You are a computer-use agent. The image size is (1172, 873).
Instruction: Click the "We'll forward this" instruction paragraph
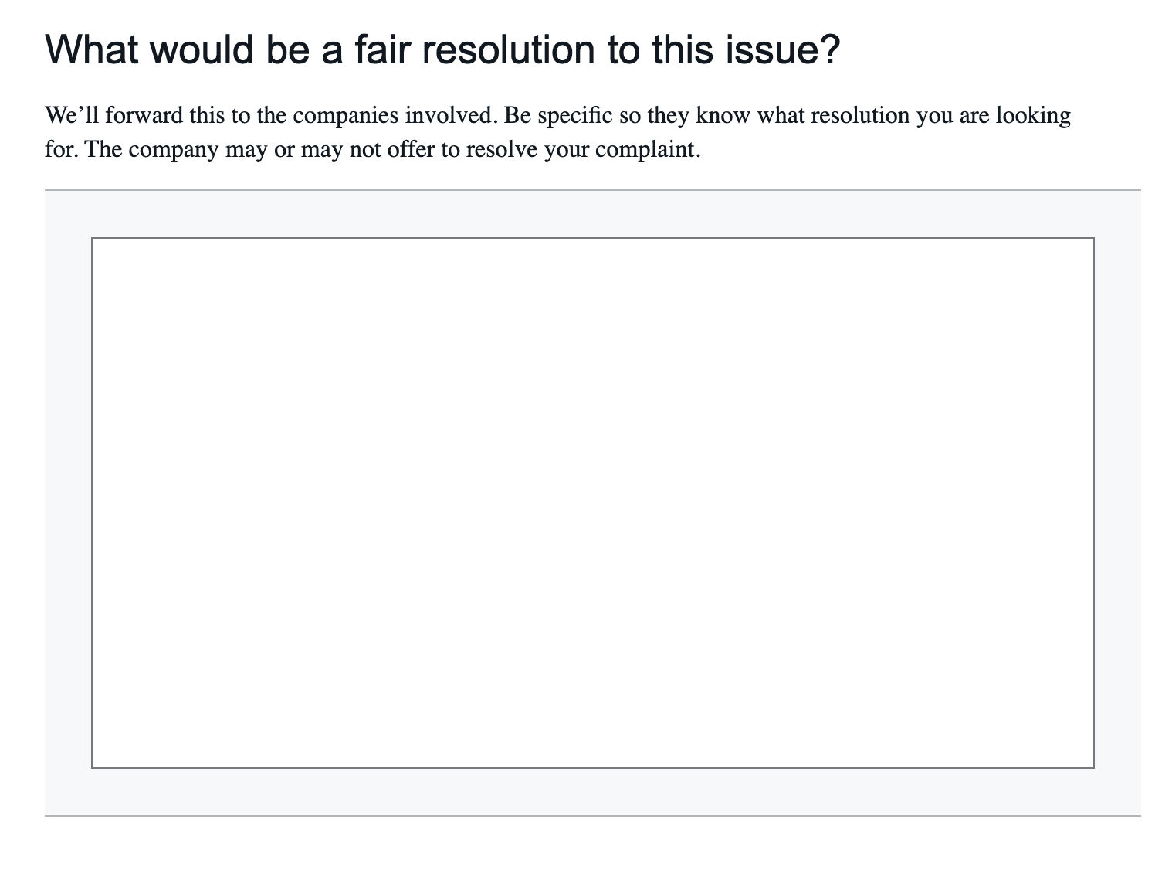tap(557, 132)
